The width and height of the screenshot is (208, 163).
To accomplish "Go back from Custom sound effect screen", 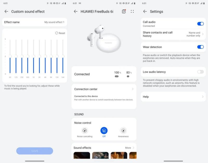I will tap(6, 11).
